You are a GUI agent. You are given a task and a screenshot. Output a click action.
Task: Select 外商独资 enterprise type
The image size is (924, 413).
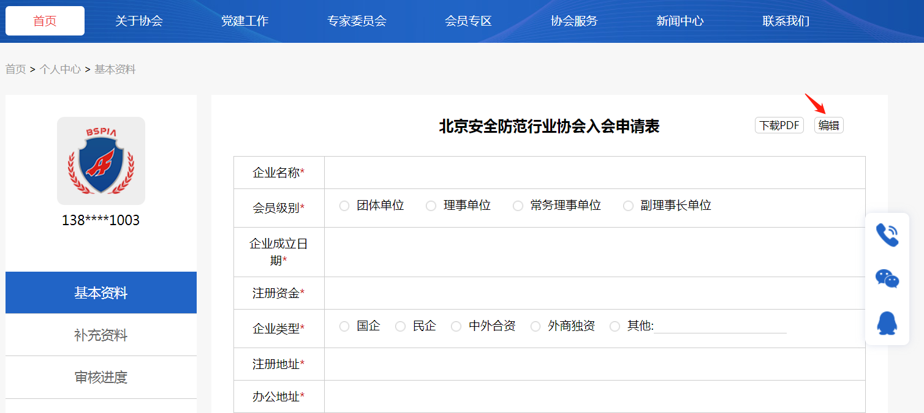(536, 327)
